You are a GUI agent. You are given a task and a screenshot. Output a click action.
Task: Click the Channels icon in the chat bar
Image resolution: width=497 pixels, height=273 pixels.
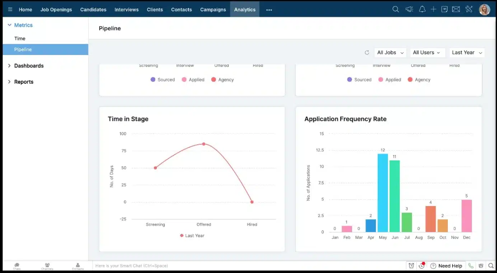[47, 265]
